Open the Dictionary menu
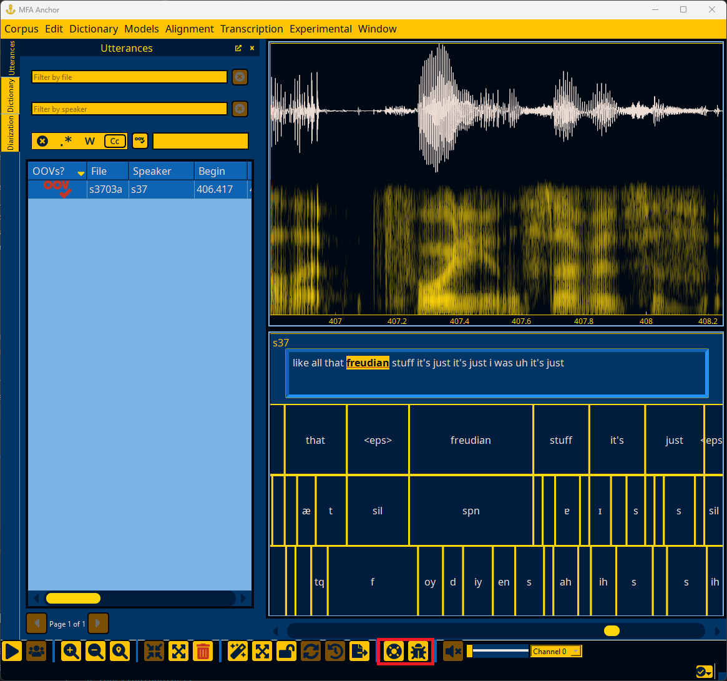Viewport: 727px width, 681px height. [x=94, y=29]
